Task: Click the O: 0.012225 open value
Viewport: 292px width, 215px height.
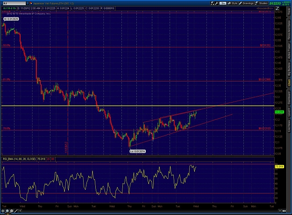Action: (x=48, y=8)
